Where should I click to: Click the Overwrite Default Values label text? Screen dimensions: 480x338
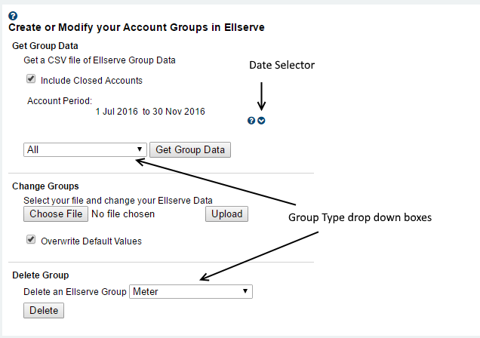click(x=91, y=241)
